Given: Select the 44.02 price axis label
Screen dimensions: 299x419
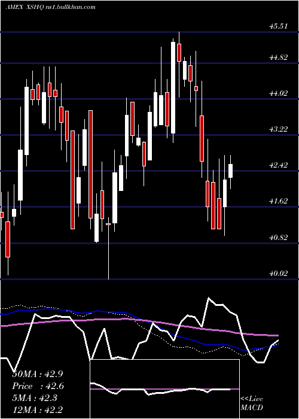Looking at the screenshot, I should coord(279,93).
